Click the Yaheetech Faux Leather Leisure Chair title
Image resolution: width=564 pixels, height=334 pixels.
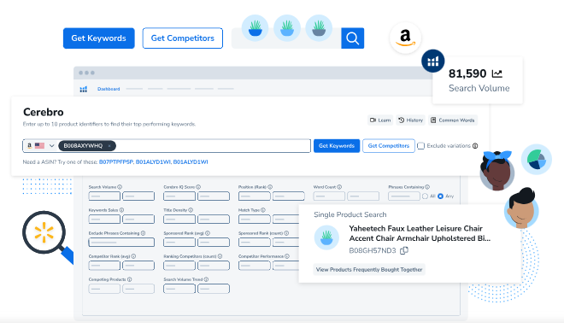point(420,233)
